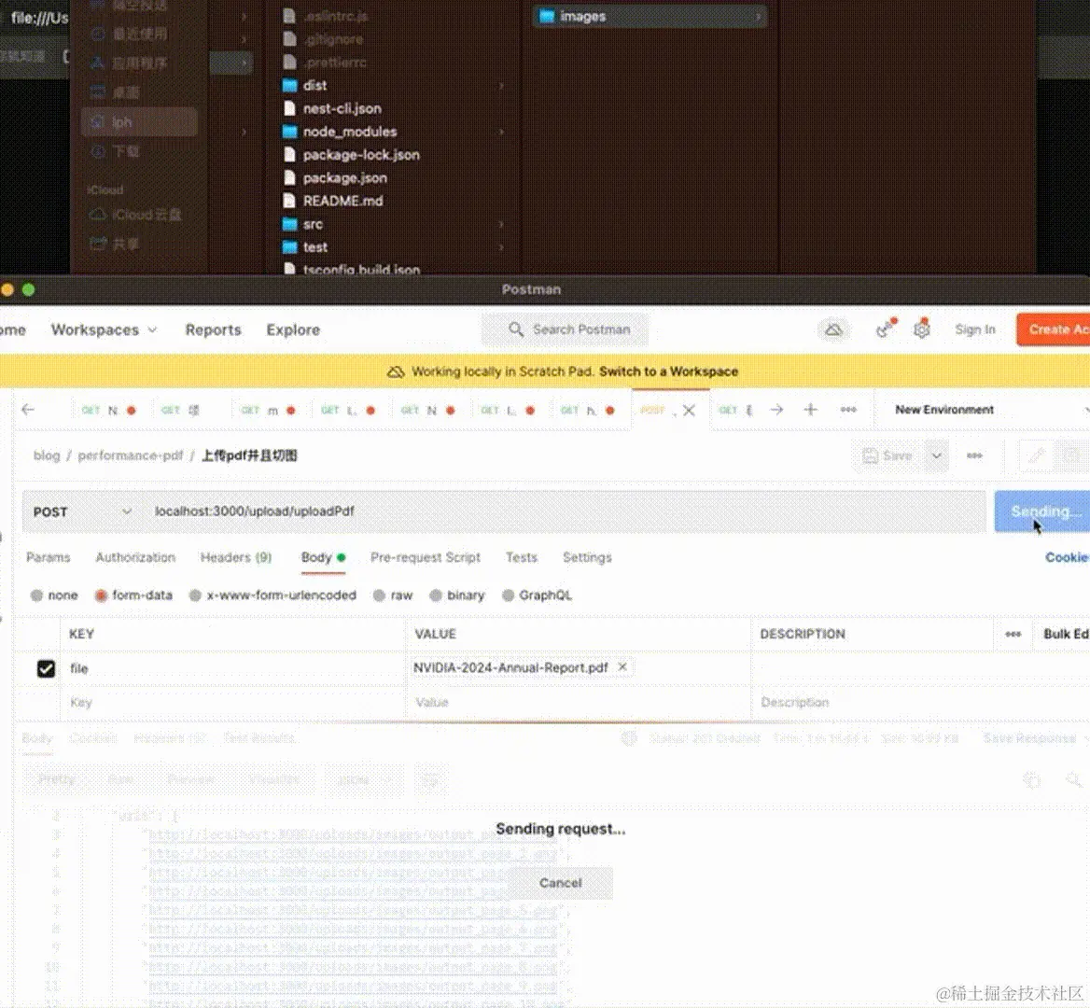Select the dist folder in Finder
Viewport: 1090px width, 1008px height.
pyautogui.click(x=314, y=86)
